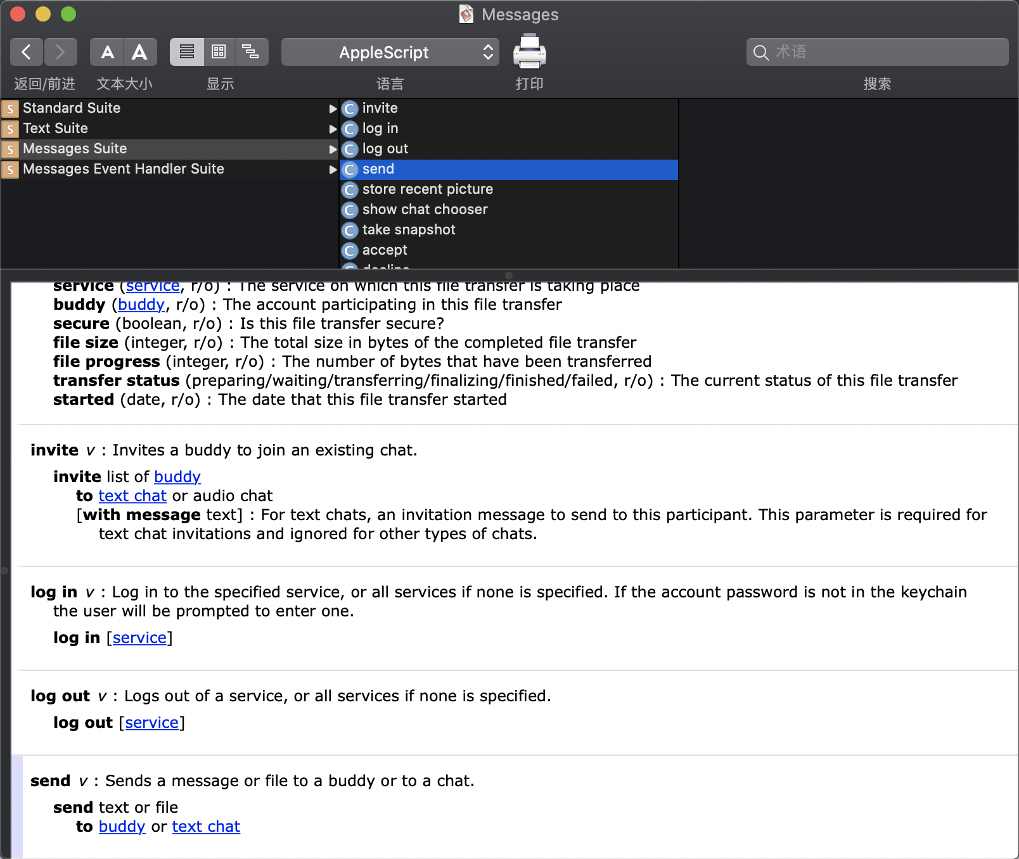Open service link in log out syntax

click(x=152, y=723)
